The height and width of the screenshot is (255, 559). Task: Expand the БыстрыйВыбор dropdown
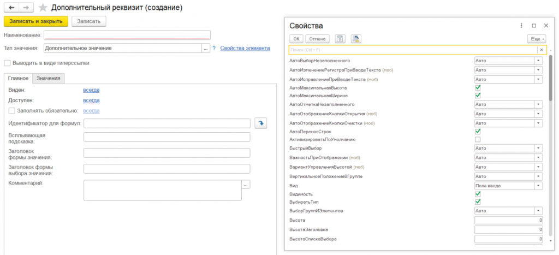point(539,149)
